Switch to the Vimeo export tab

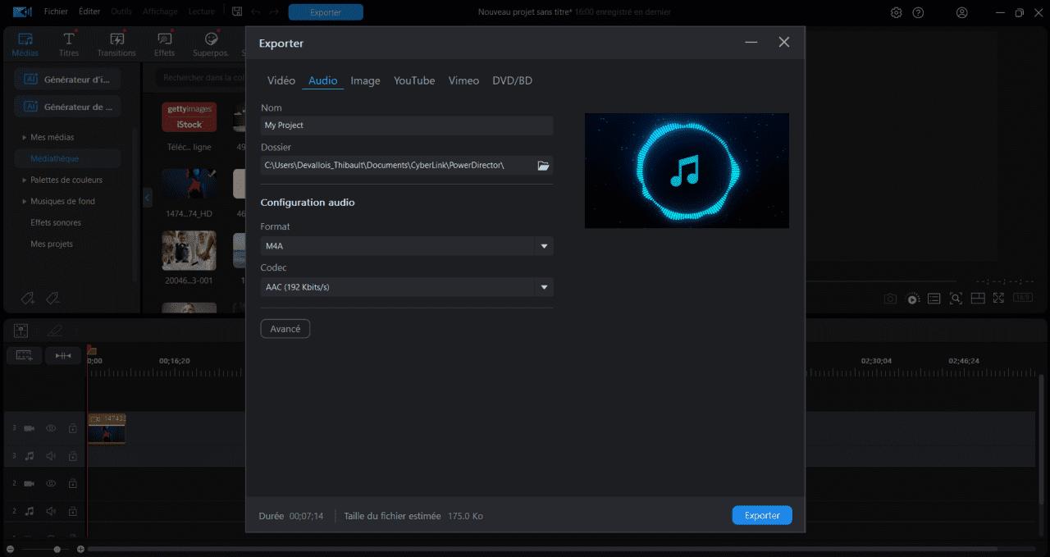(x=463, y=80)
